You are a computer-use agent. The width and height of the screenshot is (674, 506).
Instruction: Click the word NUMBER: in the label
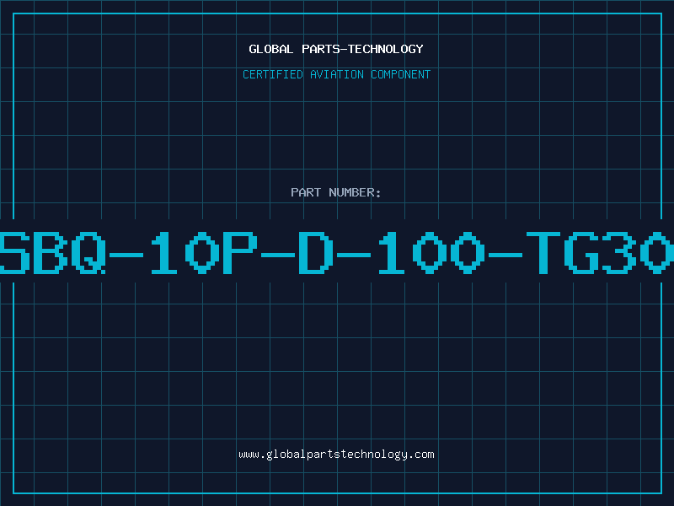tap(355, 192)
